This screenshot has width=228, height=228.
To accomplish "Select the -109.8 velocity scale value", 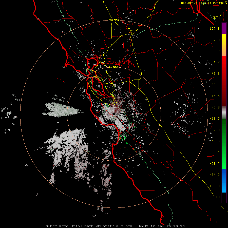I will [x=214, y=186].
